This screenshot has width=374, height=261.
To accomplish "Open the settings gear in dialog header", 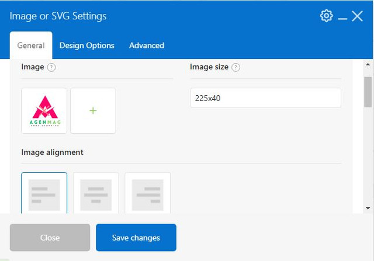I will click(x=326, y=16).
